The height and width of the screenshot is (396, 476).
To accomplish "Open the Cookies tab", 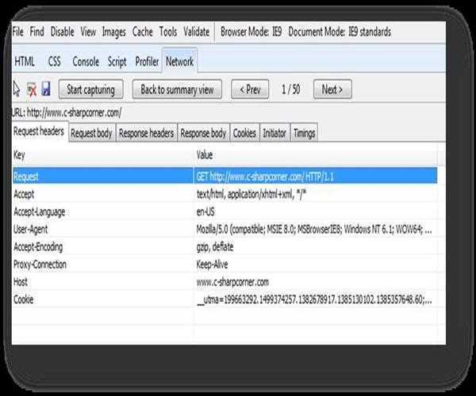I will pos(244,134).
